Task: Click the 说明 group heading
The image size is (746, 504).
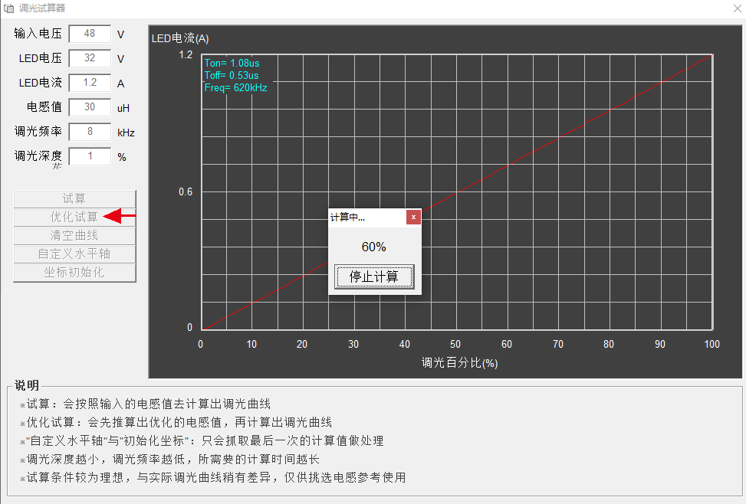Action: [27, 385]
